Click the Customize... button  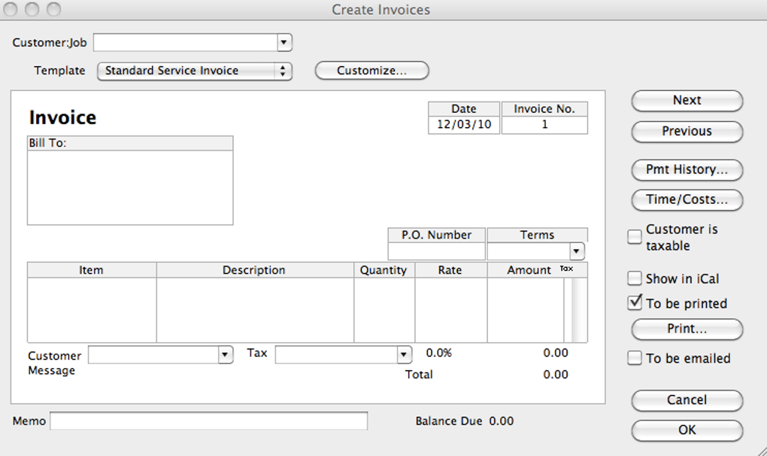click(x=371, y=71)
